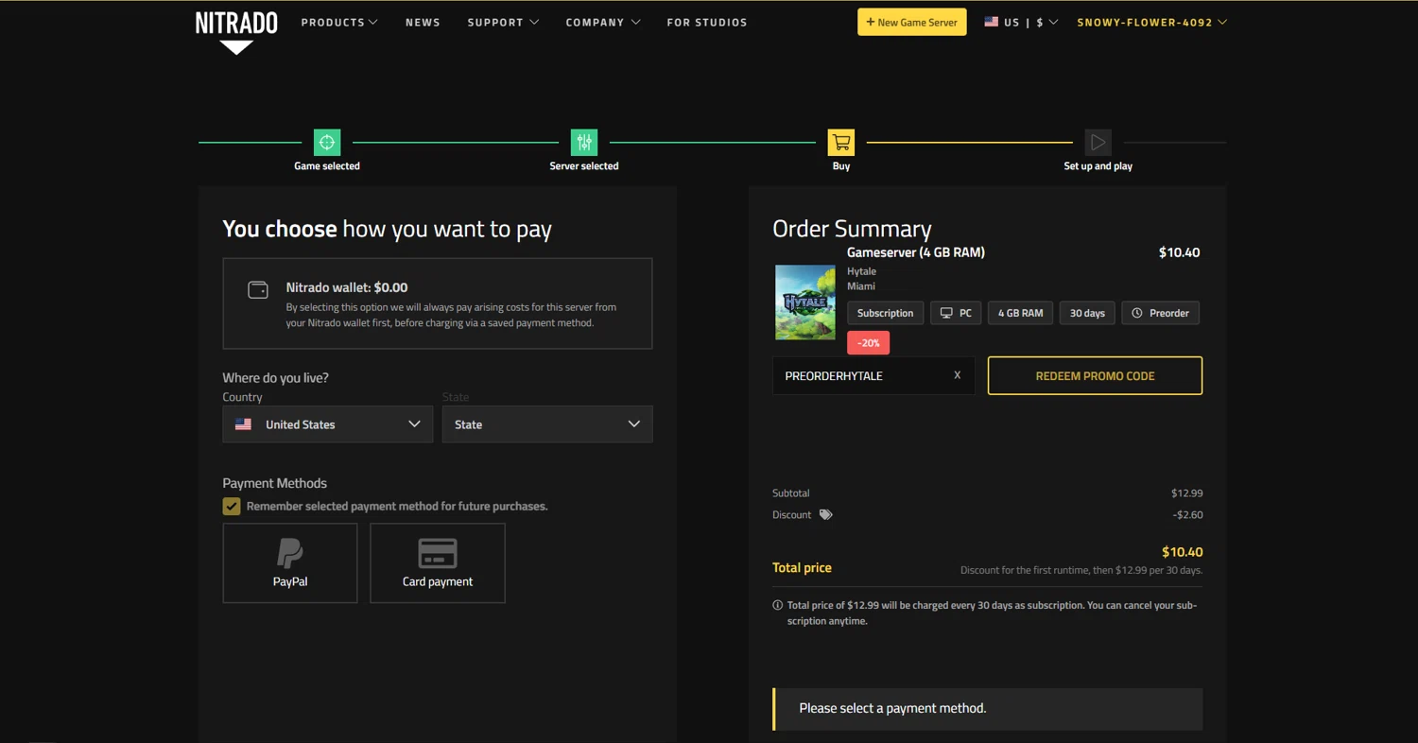Open the Products menu
This screenshot has width=1418, height=743.
coord(339,22)
